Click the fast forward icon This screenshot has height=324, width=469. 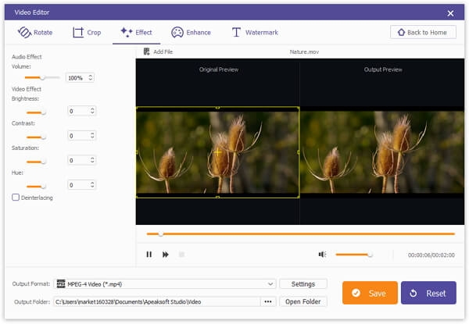pos(166,255)
